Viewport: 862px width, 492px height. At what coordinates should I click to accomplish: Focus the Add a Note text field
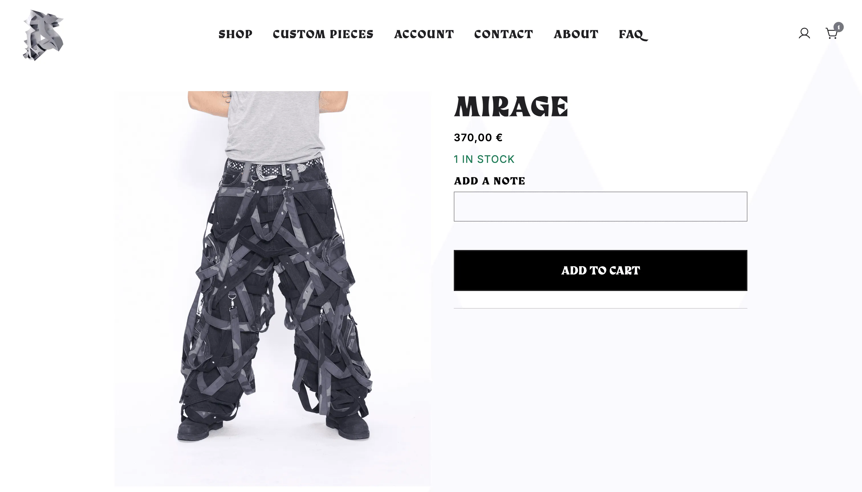tap(600, 206)
